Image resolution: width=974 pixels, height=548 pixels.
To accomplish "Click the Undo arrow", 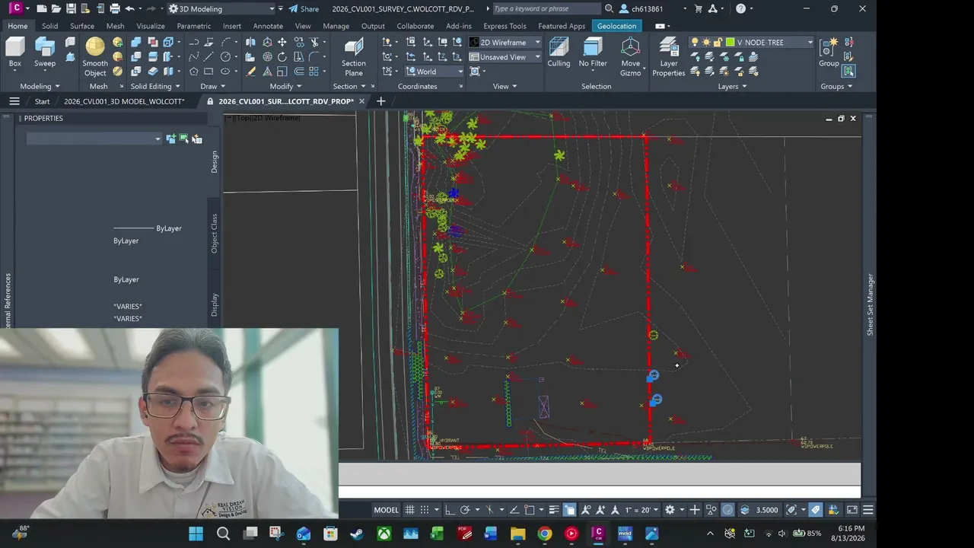I will tap(130, 9).
